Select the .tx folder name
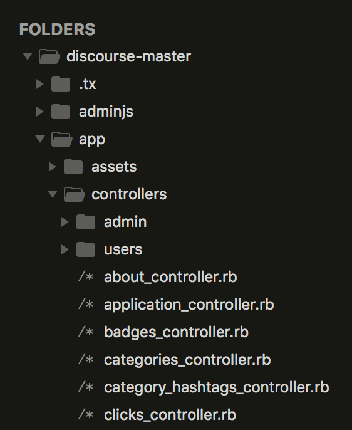The image size is (352, 430). coord(88,84)
